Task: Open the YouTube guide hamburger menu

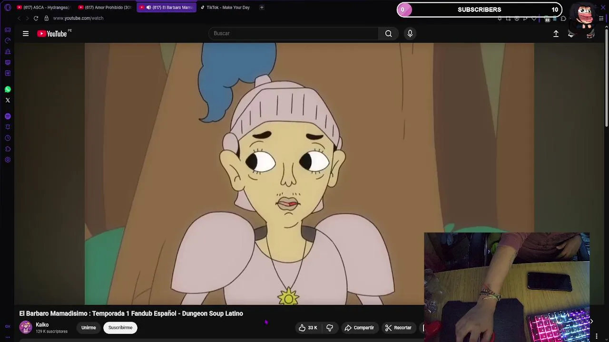Action: [26, 34]
